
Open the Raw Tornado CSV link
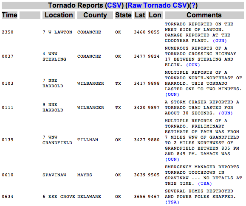(x=158, y=6)
